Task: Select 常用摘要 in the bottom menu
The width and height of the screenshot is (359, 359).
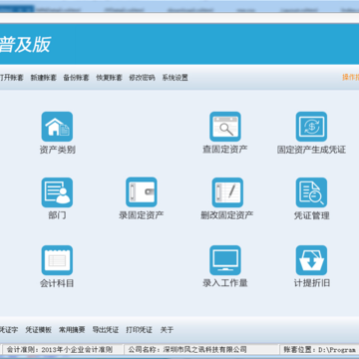Action: tap(72, 330)
